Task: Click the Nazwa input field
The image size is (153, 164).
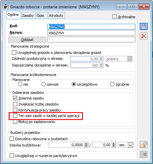Action: point(91,33)
